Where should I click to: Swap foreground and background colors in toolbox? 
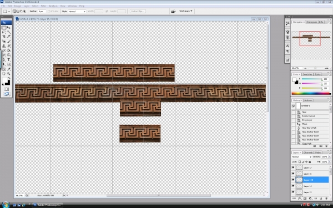[x=9, y=78]
